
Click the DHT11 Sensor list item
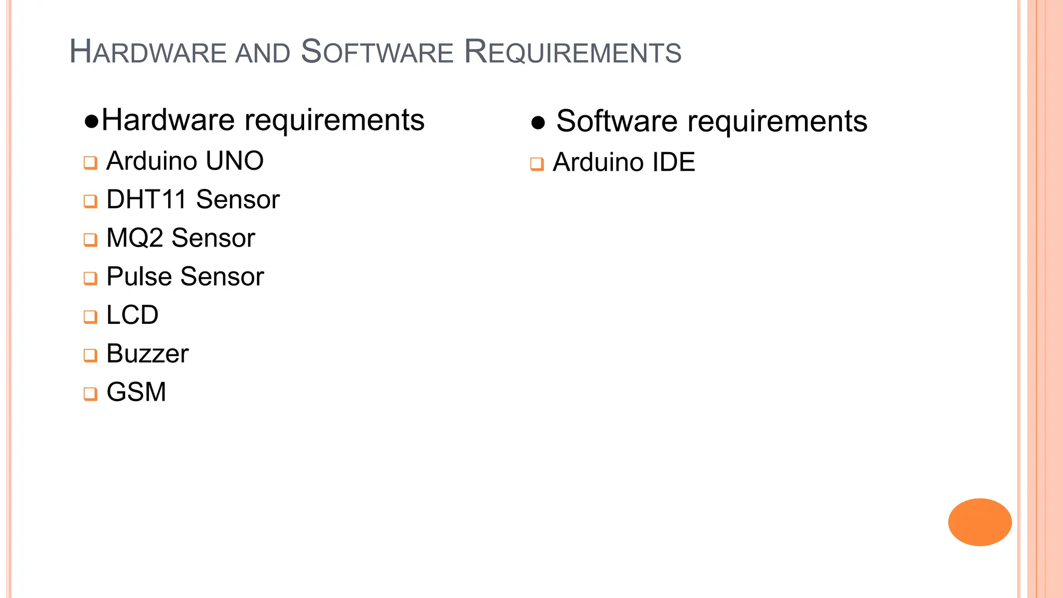[193, 199]
